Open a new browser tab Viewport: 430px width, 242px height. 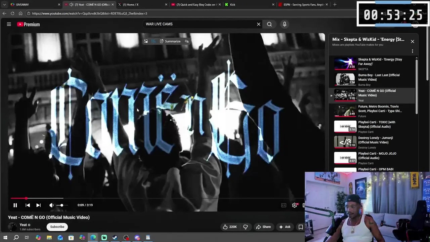point(335,5)
